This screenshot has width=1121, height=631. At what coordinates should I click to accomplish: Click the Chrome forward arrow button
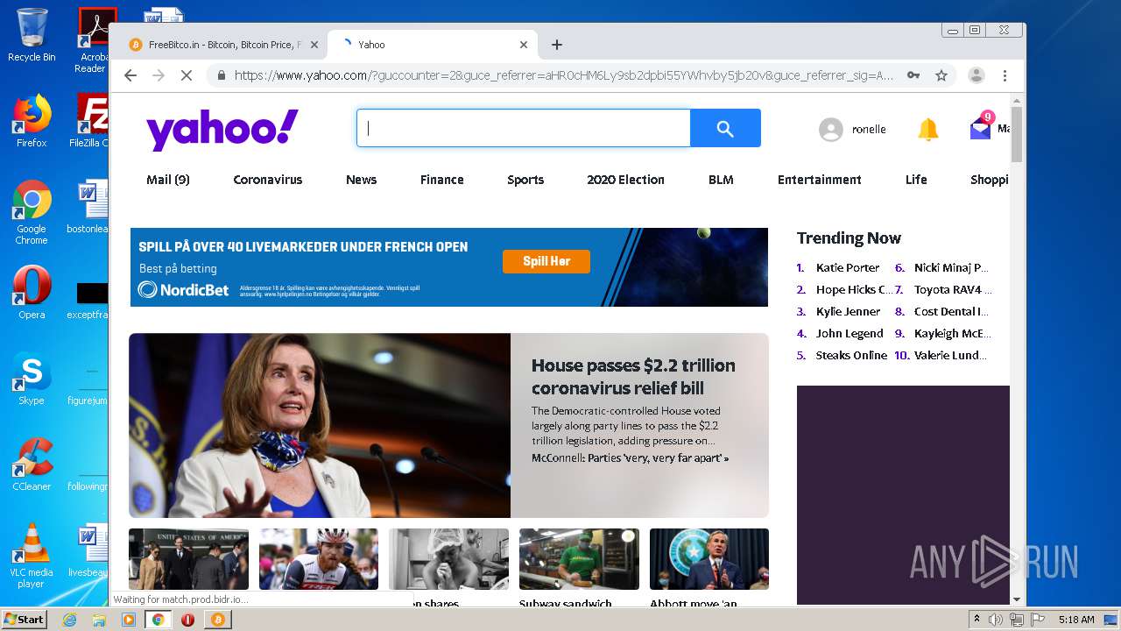point(159,75)
